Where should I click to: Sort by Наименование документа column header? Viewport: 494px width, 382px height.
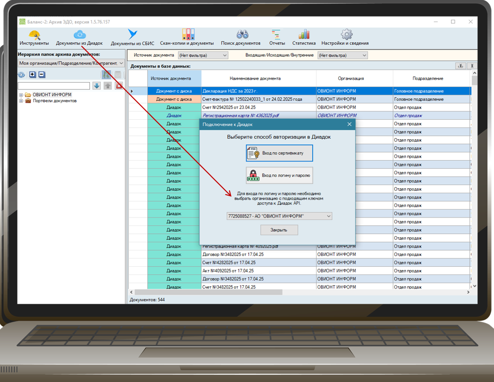[259, 78]
